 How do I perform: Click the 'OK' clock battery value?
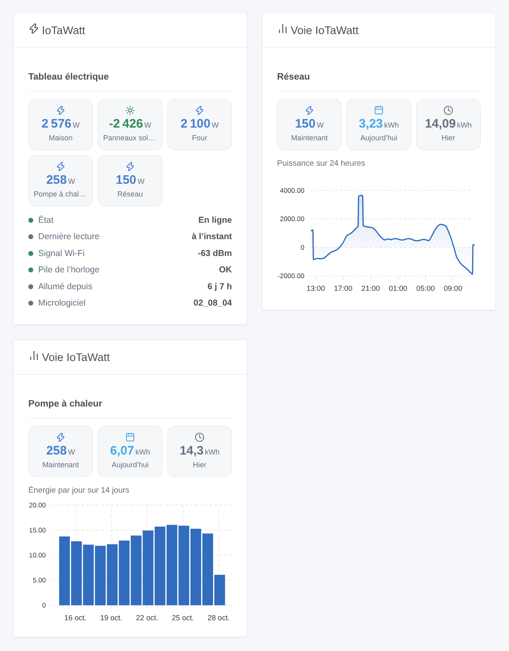pyautogui.click(x=225, y=270)
